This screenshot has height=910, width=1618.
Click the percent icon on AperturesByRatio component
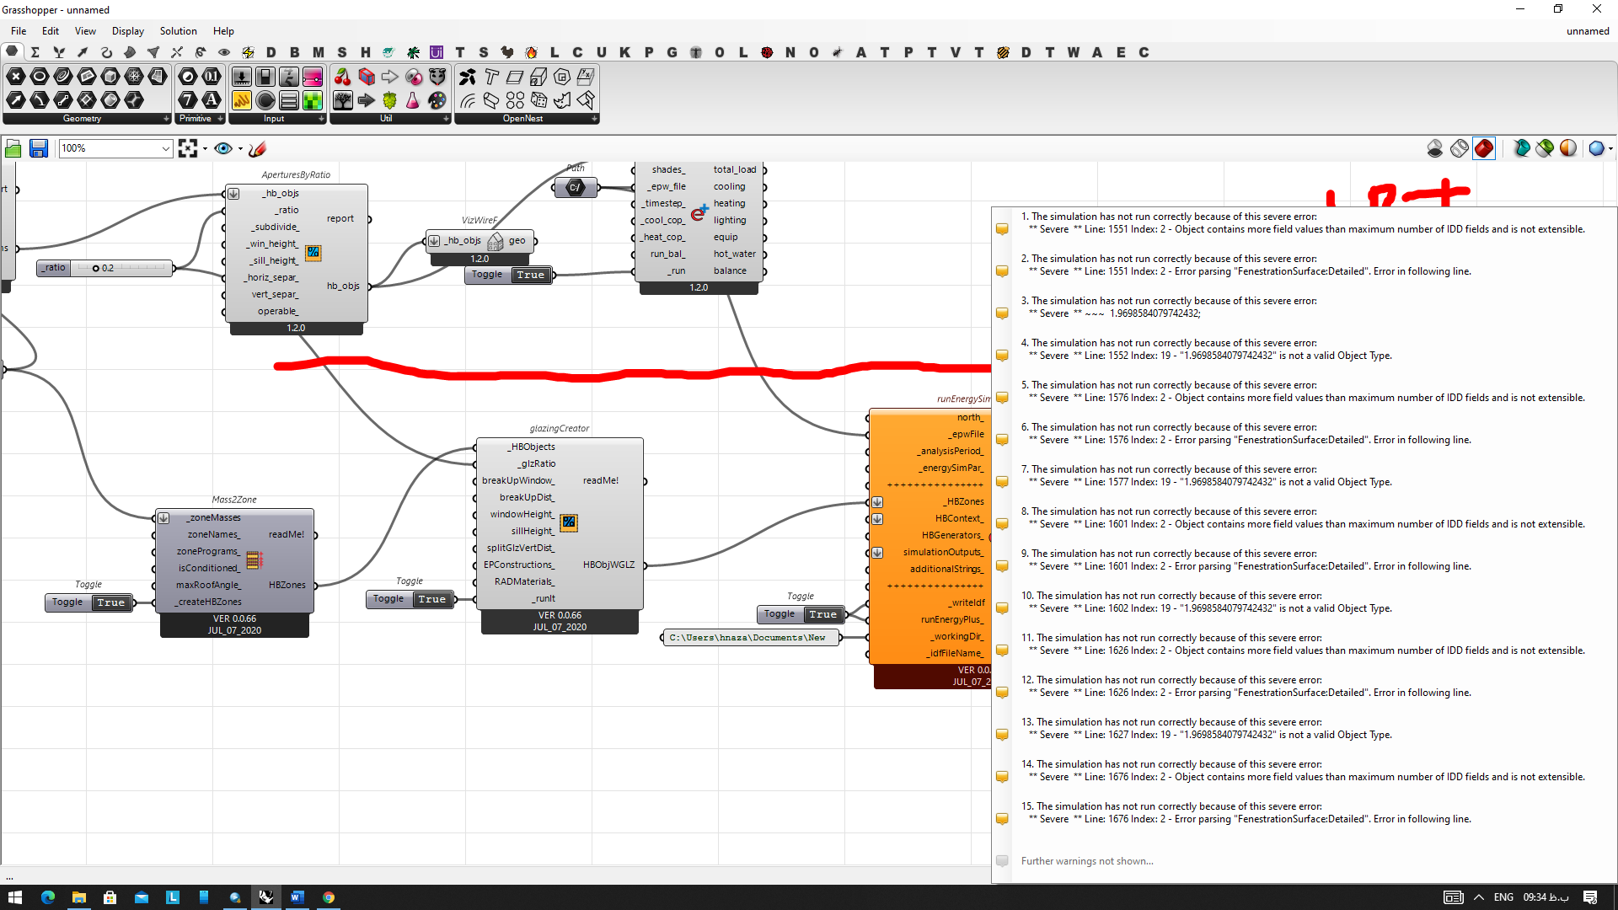point(313,252)
